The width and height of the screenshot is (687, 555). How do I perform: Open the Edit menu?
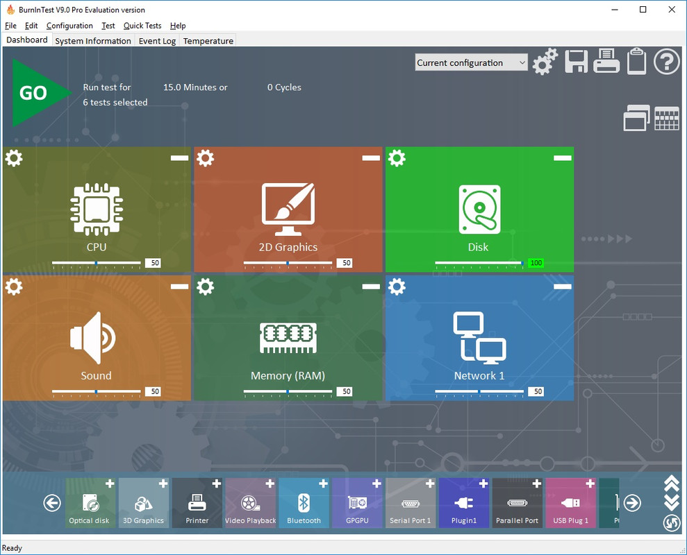coord(31,26)
